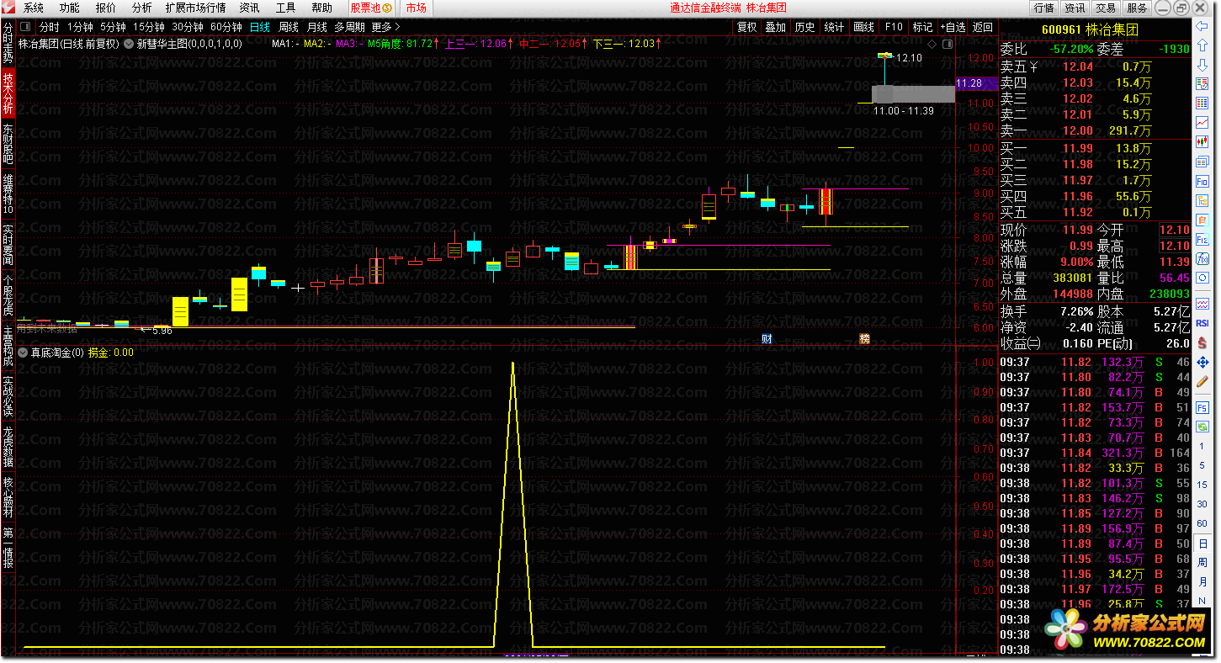Switch to the 月线 period

click(316, 27)
